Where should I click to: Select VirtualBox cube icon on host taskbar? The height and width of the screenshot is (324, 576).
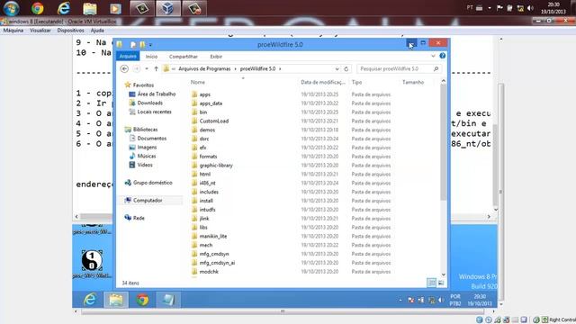click(x=168, y=8)
